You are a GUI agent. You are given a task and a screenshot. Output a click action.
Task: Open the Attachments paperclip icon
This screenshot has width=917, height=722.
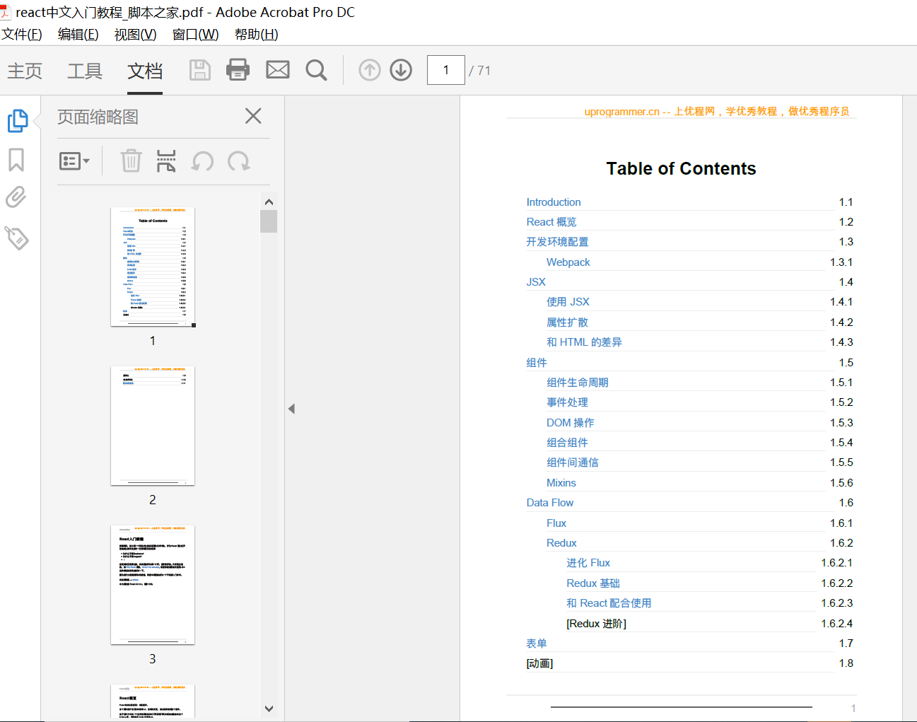point(16,197)
